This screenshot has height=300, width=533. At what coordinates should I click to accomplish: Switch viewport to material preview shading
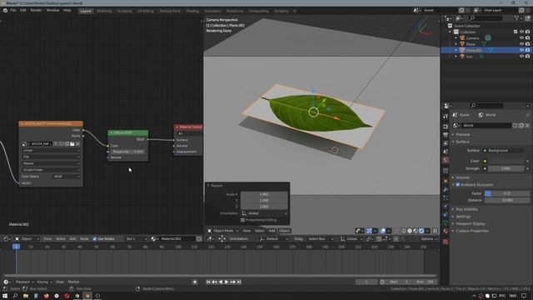pos(416,231)
